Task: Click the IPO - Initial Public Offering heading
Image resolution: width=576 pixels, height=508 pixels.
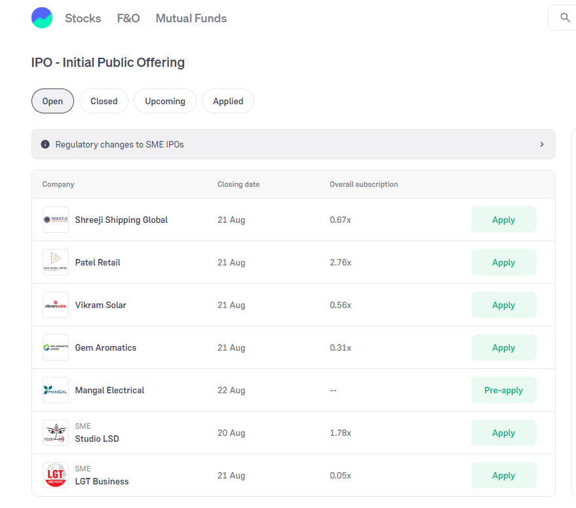Action: (x=107, y=62)
